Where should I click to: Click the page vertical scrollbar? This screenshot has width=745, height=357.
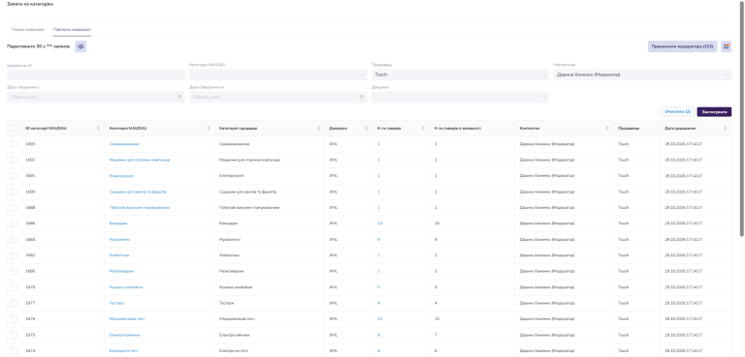[x=742, y=119]
